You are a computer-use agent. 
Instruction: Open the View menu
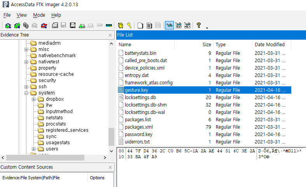point(22,15)
